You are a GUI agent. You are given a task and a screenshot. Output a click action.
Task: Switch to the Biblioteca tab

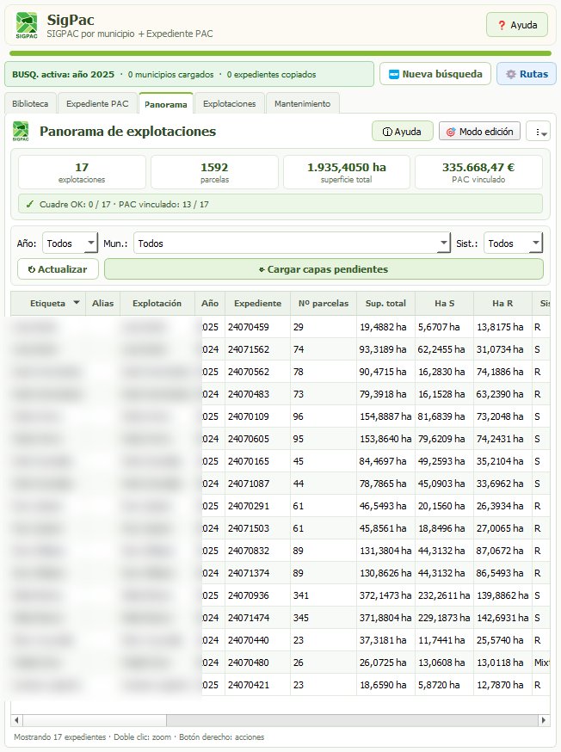(x=30, y=103)
